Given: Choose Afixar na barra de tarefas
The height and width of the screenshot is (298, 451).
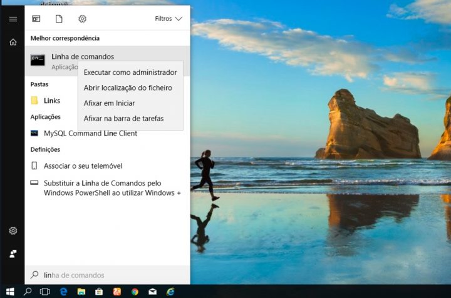Looking at the screenshot, I should point(123,118).
